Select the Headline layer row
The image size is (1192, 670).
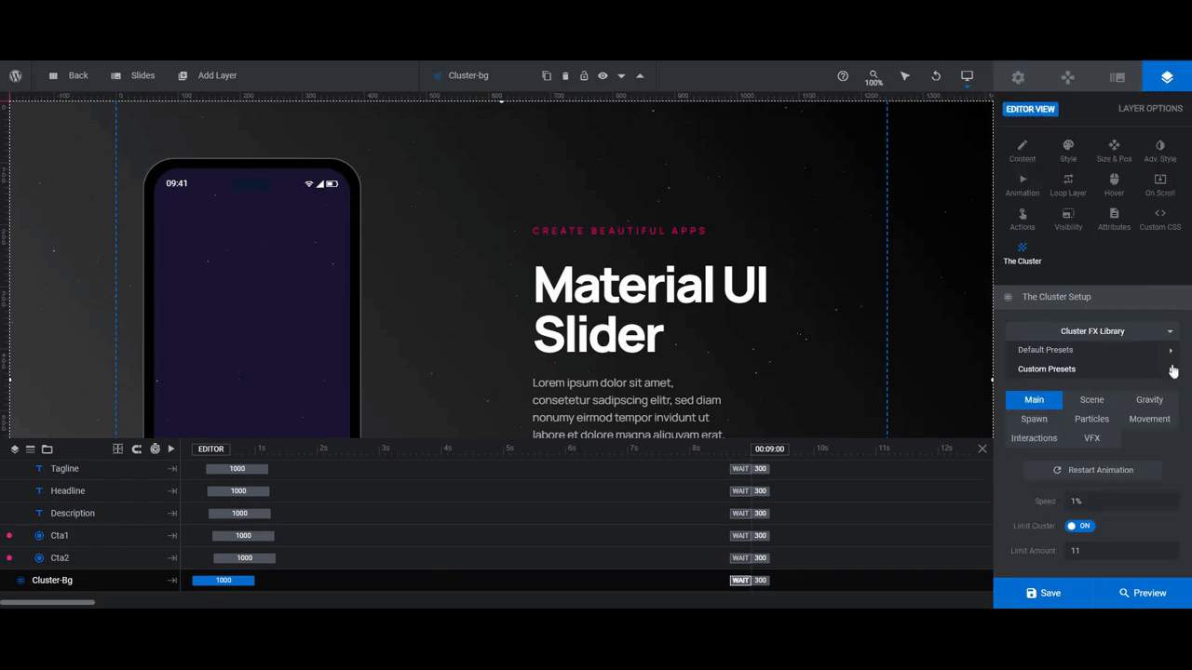pyautogui.click(x=90, y=491)
